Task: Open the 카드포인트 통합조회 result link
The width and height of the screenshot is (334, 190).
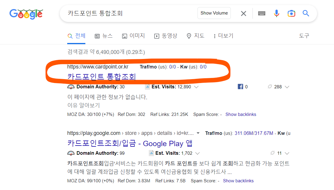Action: [101, 76]
